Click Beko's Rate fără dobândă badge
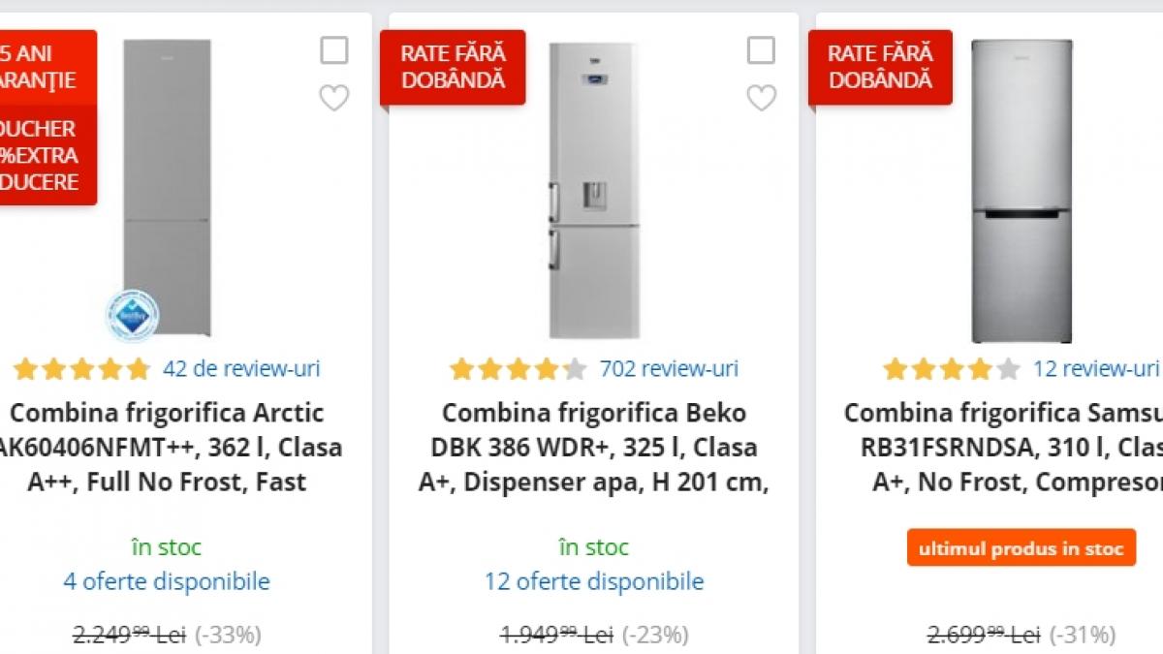 pos(453,67)
